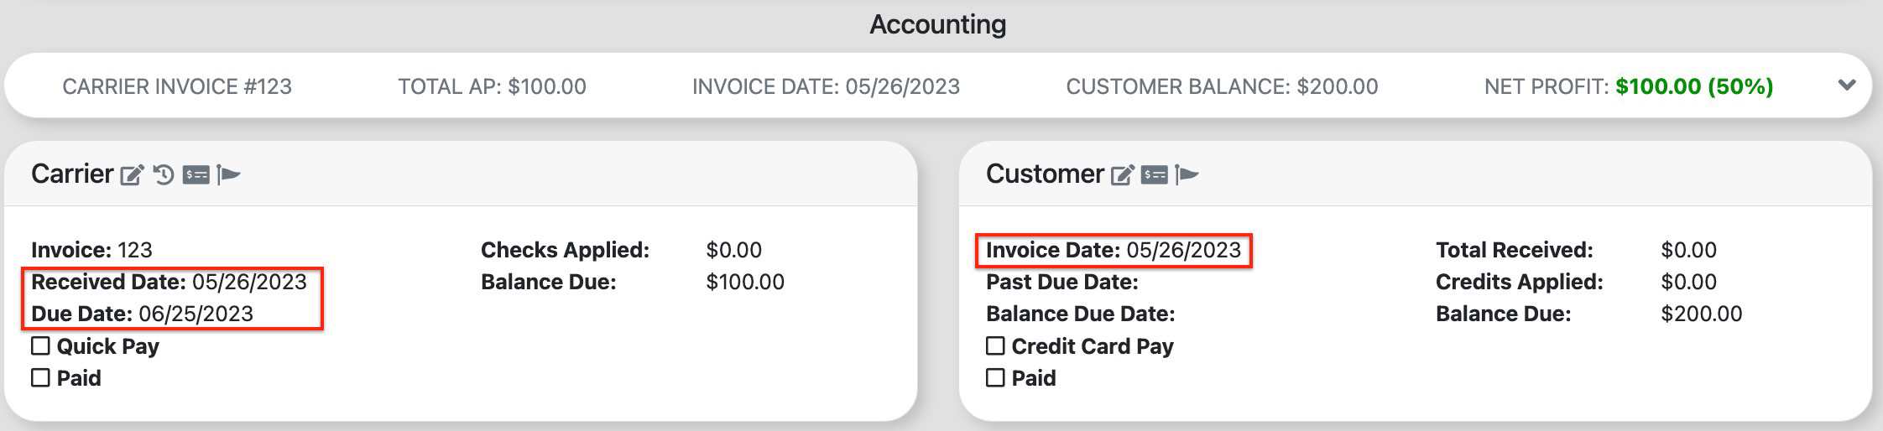The height and width of the screenshot is (431, 1883).
Task: Click the Total AP $100.00 summary
Action: (x=492, y=86)
